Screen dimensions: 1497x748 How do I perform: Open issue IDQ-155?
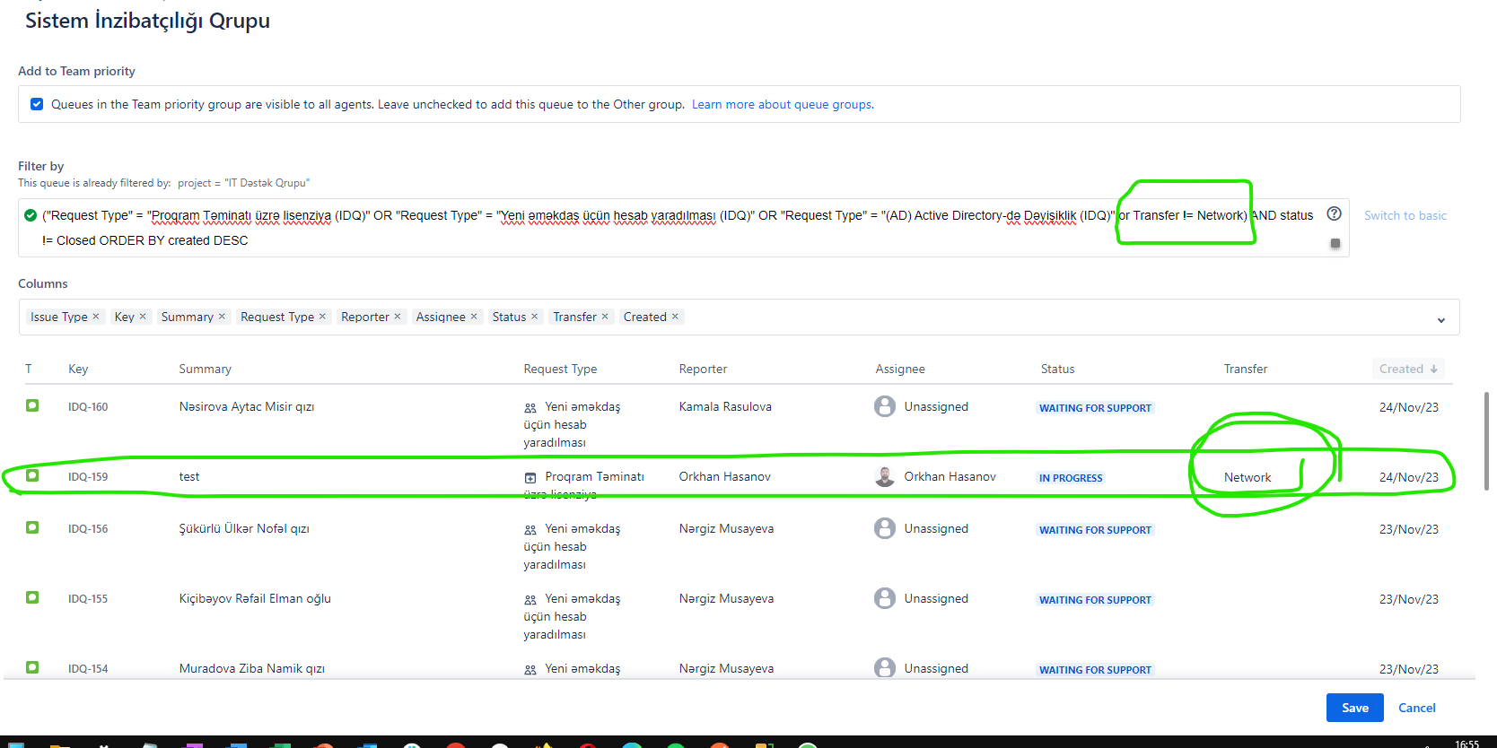pos(88,599)
